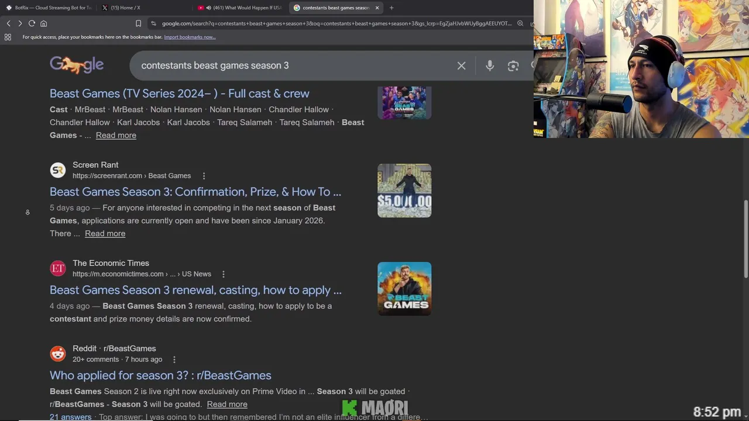
Task: Close the contestants beast games tab
Action: pos(377,8)
